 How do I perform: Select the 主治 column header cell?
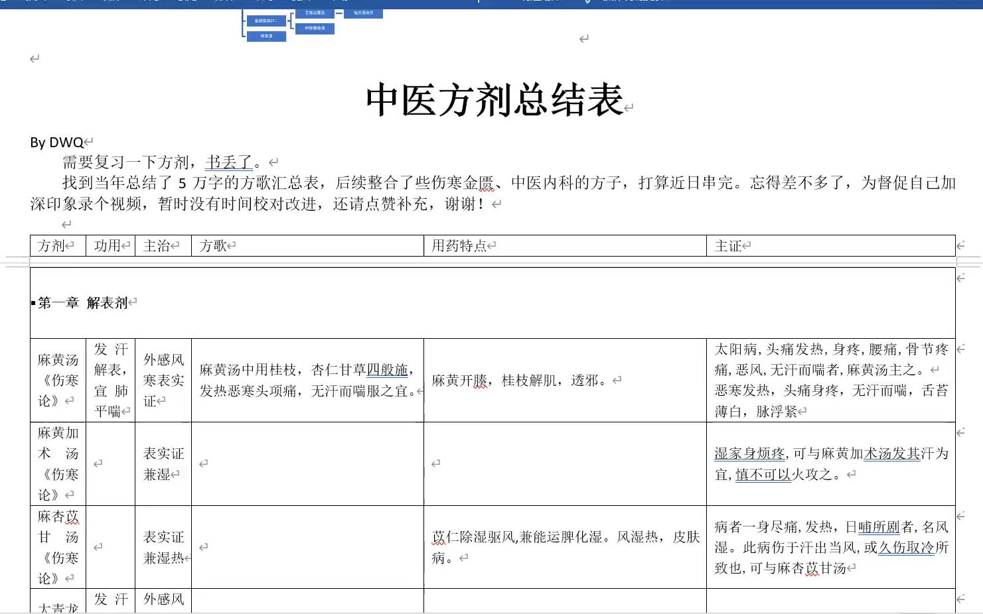pos(163,246)
